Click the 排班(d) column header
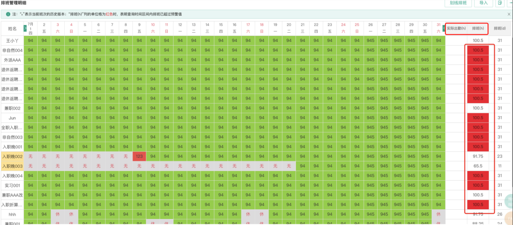This screenshot has height=225, width=513. coord(500,28)
